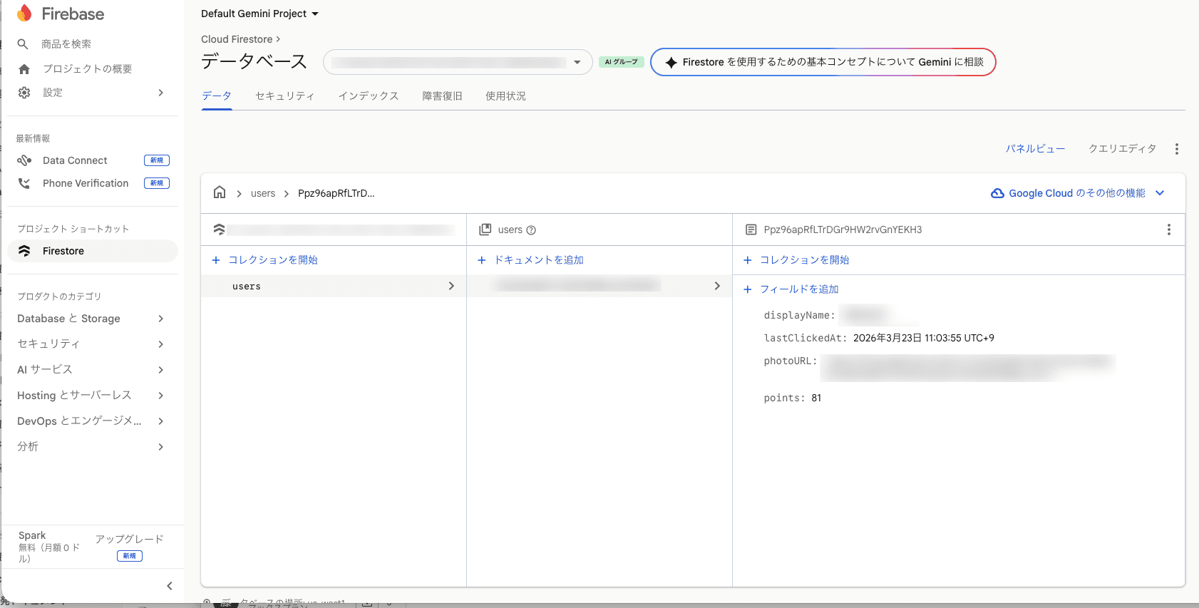The height and width of the screenshot is (608, 1199).
Task: Click the photoURL field label
Action: click(x=791, y=361)
